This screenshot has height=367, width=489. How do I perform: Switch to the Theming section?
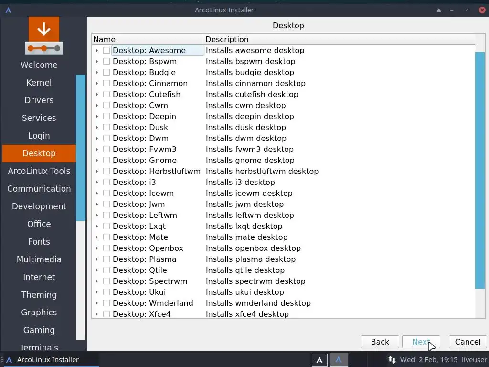tap(39, 294)
